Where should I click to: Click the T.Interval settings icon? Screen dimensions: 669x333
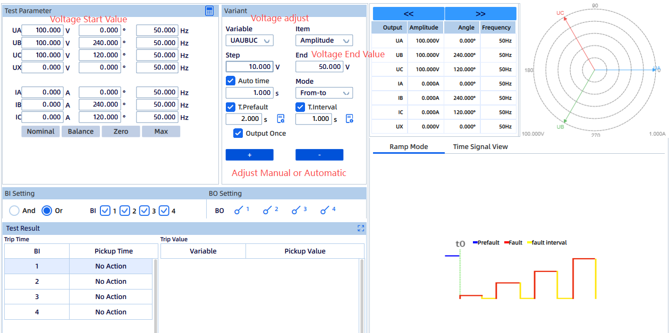(350, 119)
